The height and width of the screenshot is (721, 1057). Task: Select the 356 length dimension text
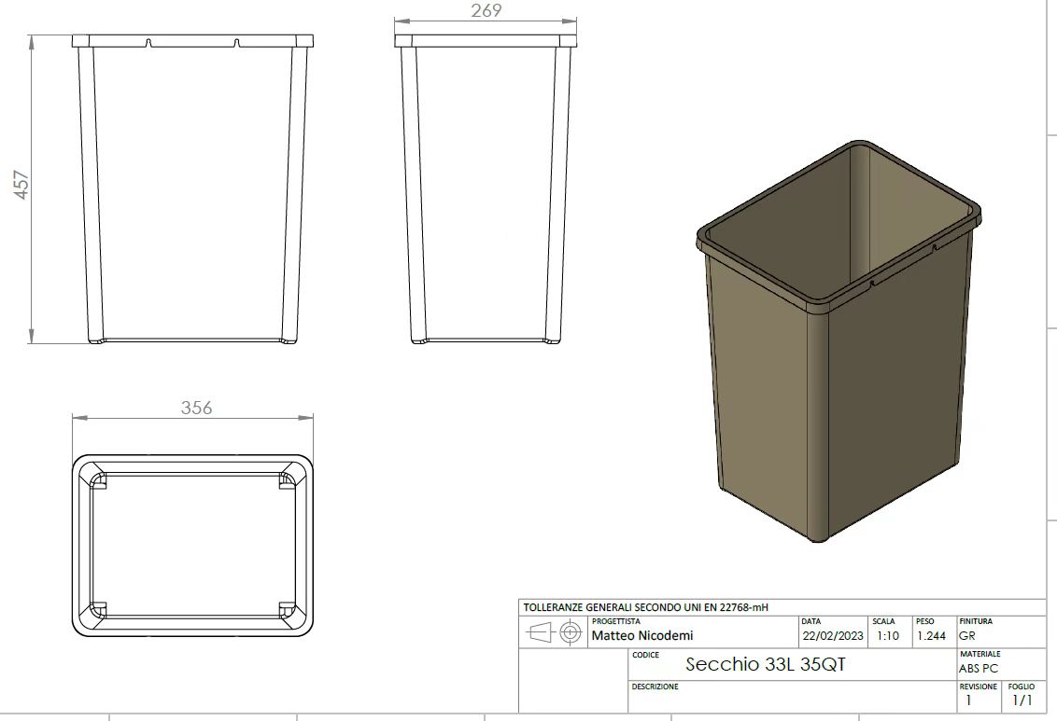(x=196, y=408)
